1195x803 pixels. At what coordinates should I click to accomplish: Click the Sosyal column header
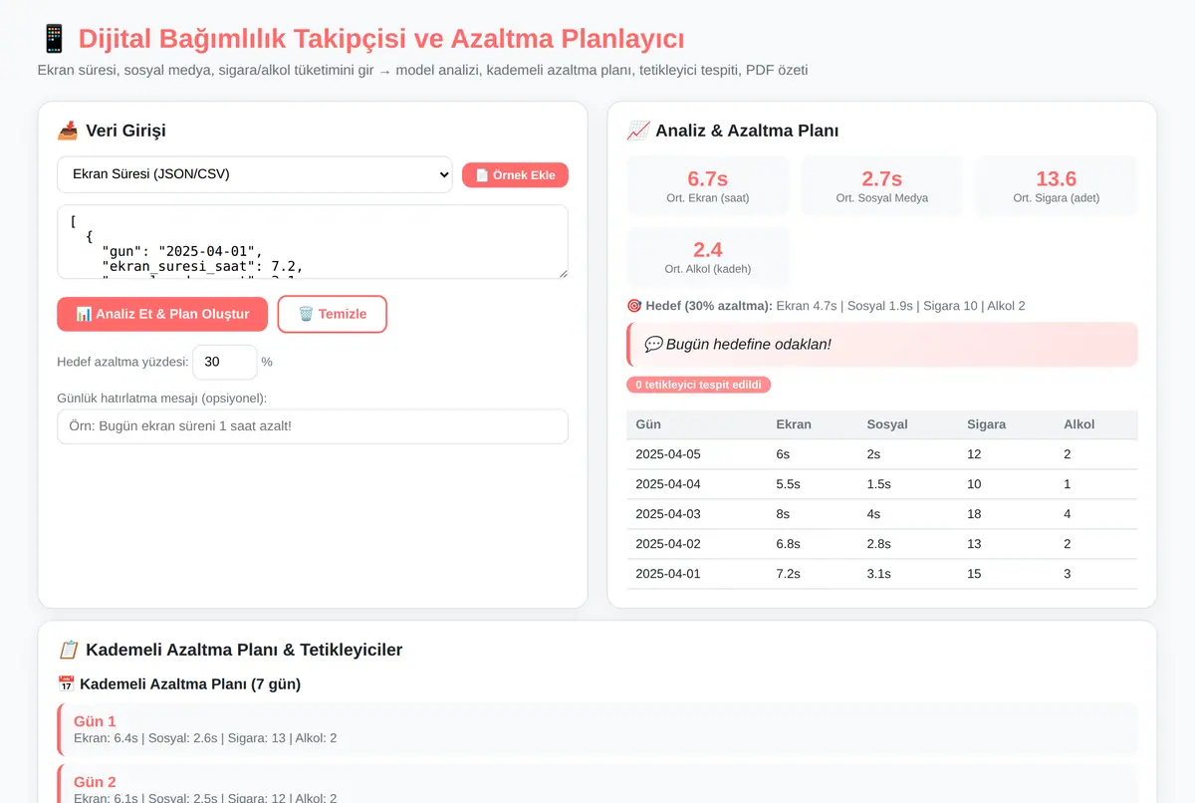(887, 424)
